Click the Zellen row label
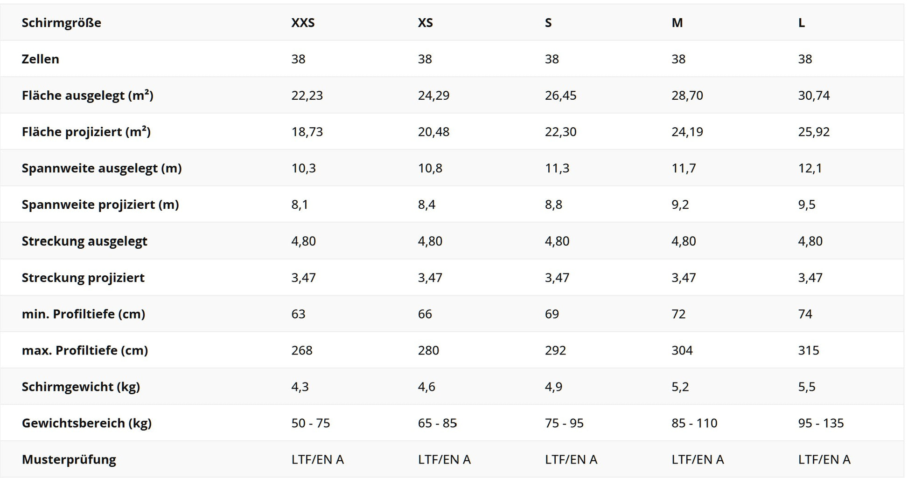Image resolution: width=908 pixels, height=478 pixels. point(40,59)
